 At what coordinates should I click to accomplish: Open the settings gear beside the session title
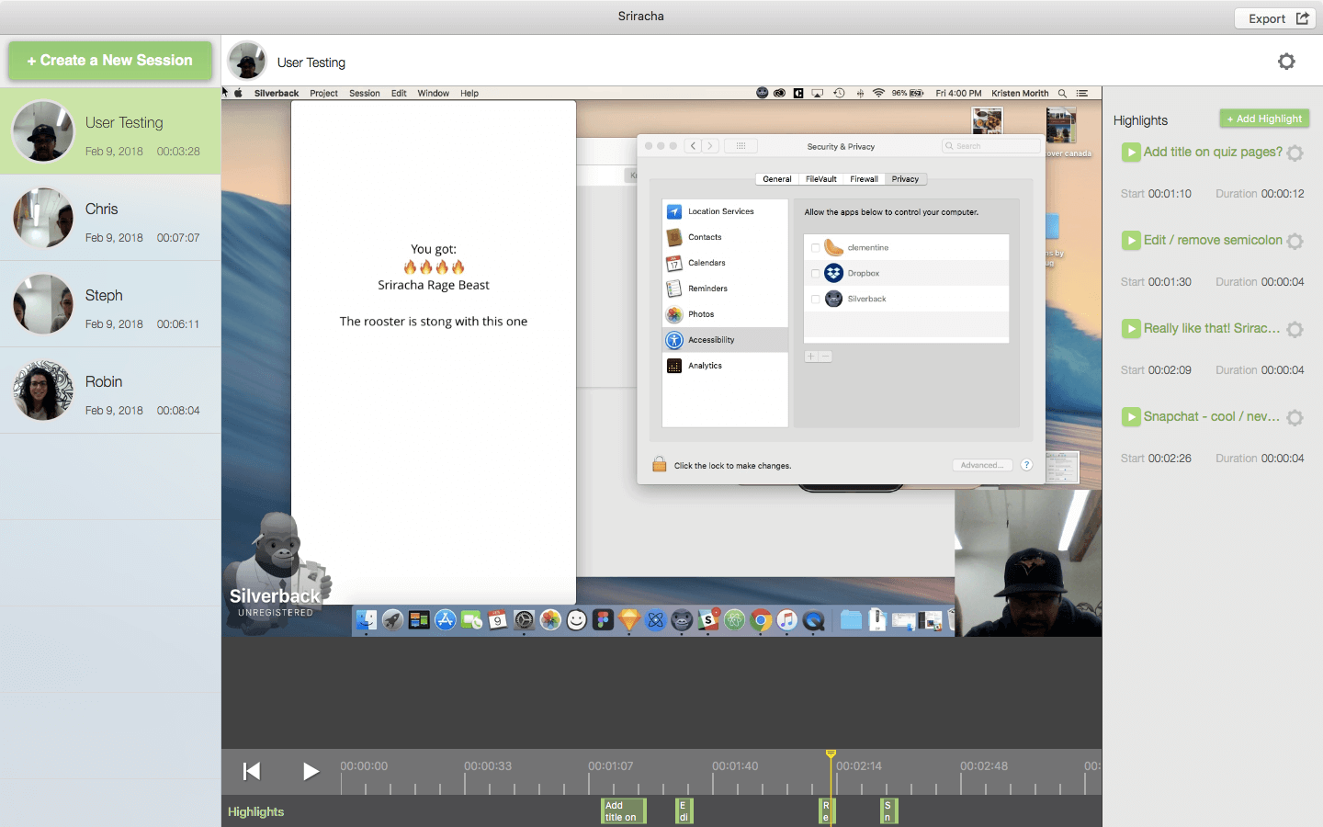tap(1286, 62)
